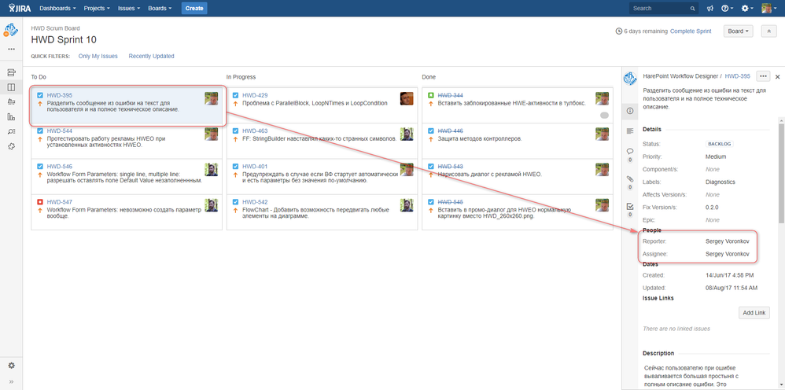This screenshot has height=390, width=785.
Task: Open issue HWD-395 key link on card
Action: 60,95
